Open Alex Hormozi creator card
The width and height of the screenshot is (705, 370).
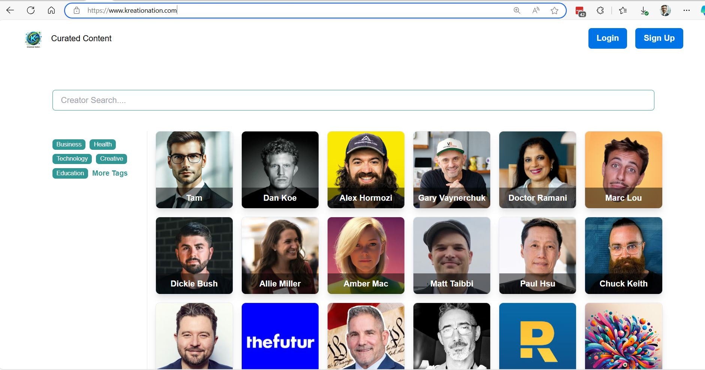(366, 170)
